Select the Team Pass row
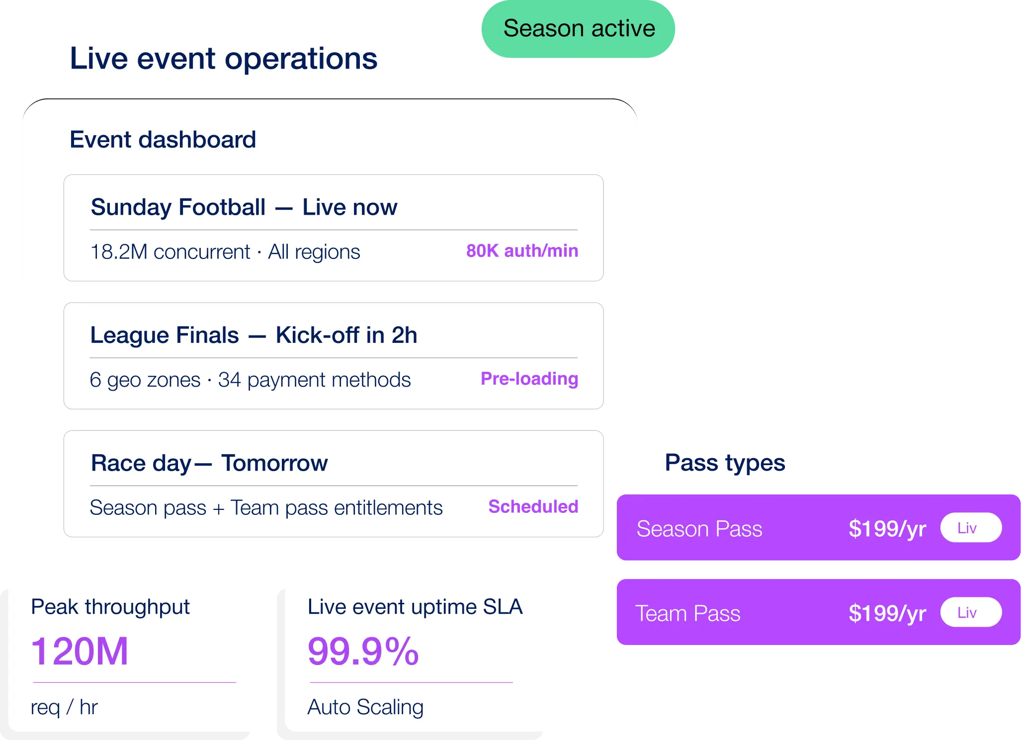Image resolution: width=1021 pixels, height=740 pixels. point(818,612)
